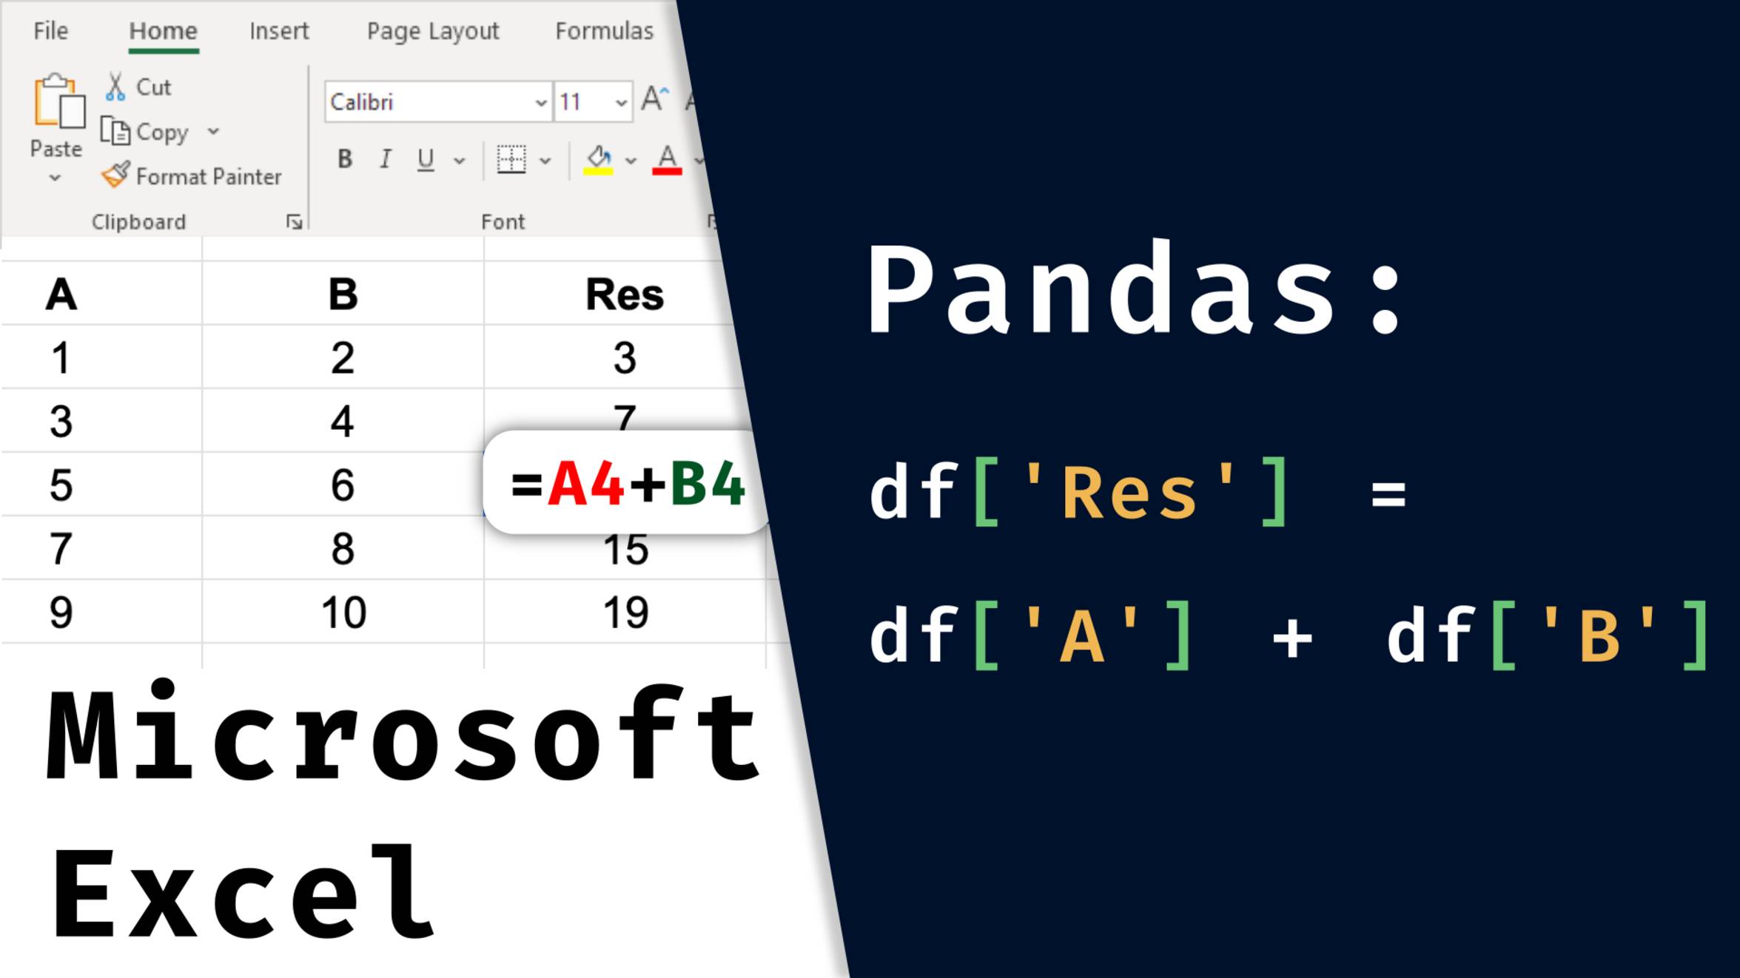
Task: Click cell Res column row 3 value
Action: coord(622,482)
